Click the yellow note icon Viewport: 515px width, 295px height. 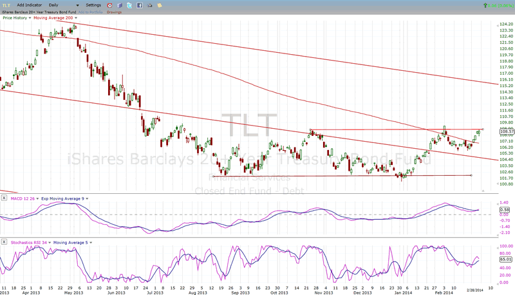(x=159, y=5)
